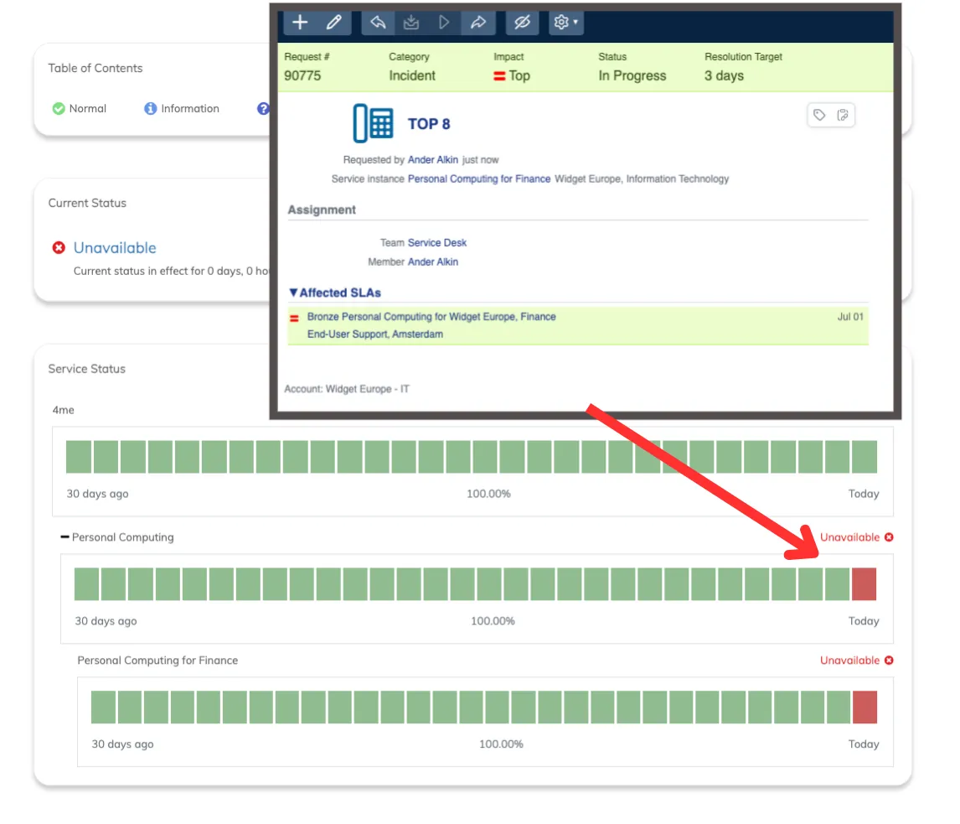
Task: Click red today bar in Personal Computing for Finance chart
Action: tap(865, 707)
